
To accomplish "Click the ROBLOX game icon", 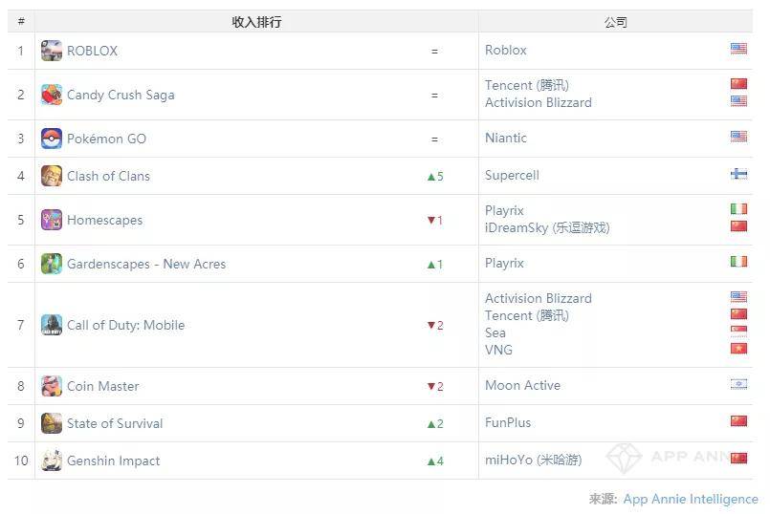I will (52, 51).
